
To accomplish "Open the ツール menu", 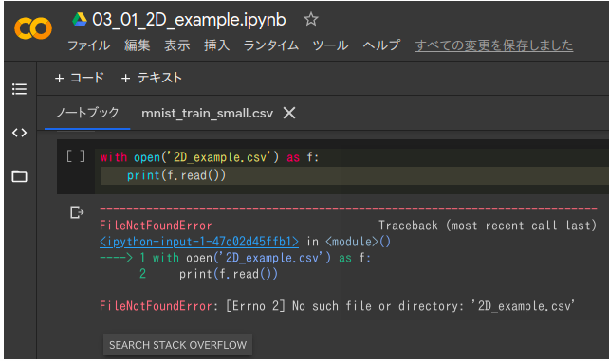I will (330, 45).
